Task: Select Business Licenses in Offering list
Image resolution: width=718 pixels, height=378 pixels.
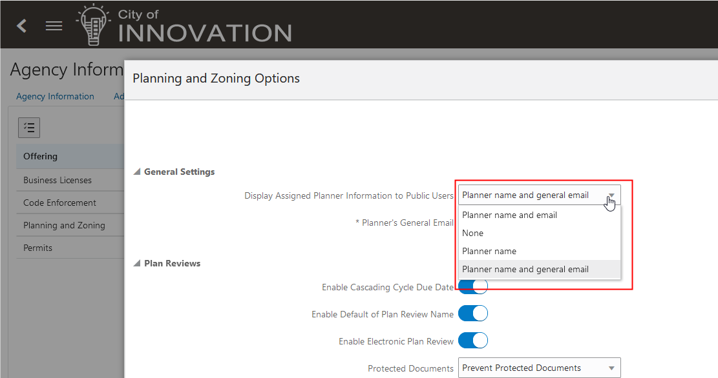Action: point(58,180)
